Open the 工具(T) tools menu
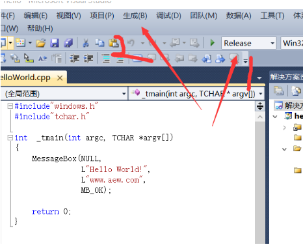This screenshot has height=249, width=303. tap(272, 16)
